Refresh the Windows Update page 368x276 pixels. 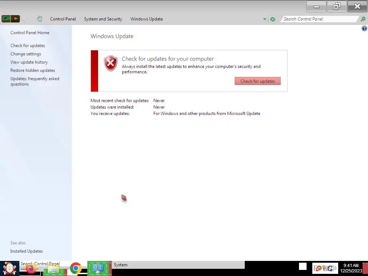273,19
